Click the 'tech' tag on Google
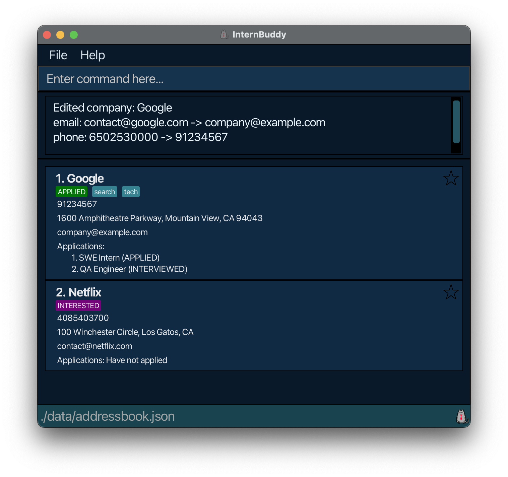 pyautogui.click(x=131, y=192)
